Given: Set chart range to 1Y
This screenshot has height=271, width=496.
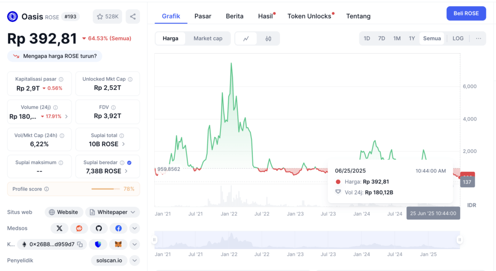Looking at the screenshot, I should [x=412, y=38].
